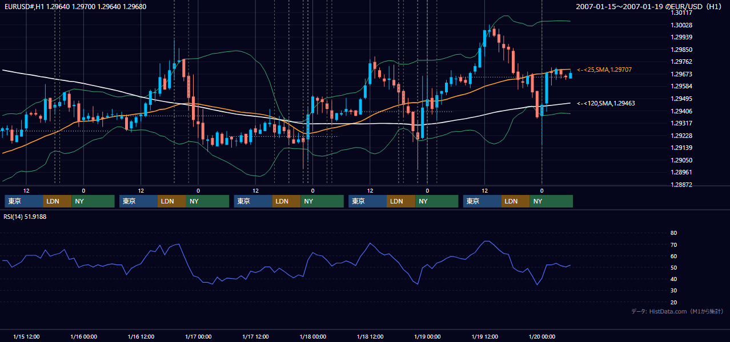Click price axis label 1.28961

click(681, 172)
